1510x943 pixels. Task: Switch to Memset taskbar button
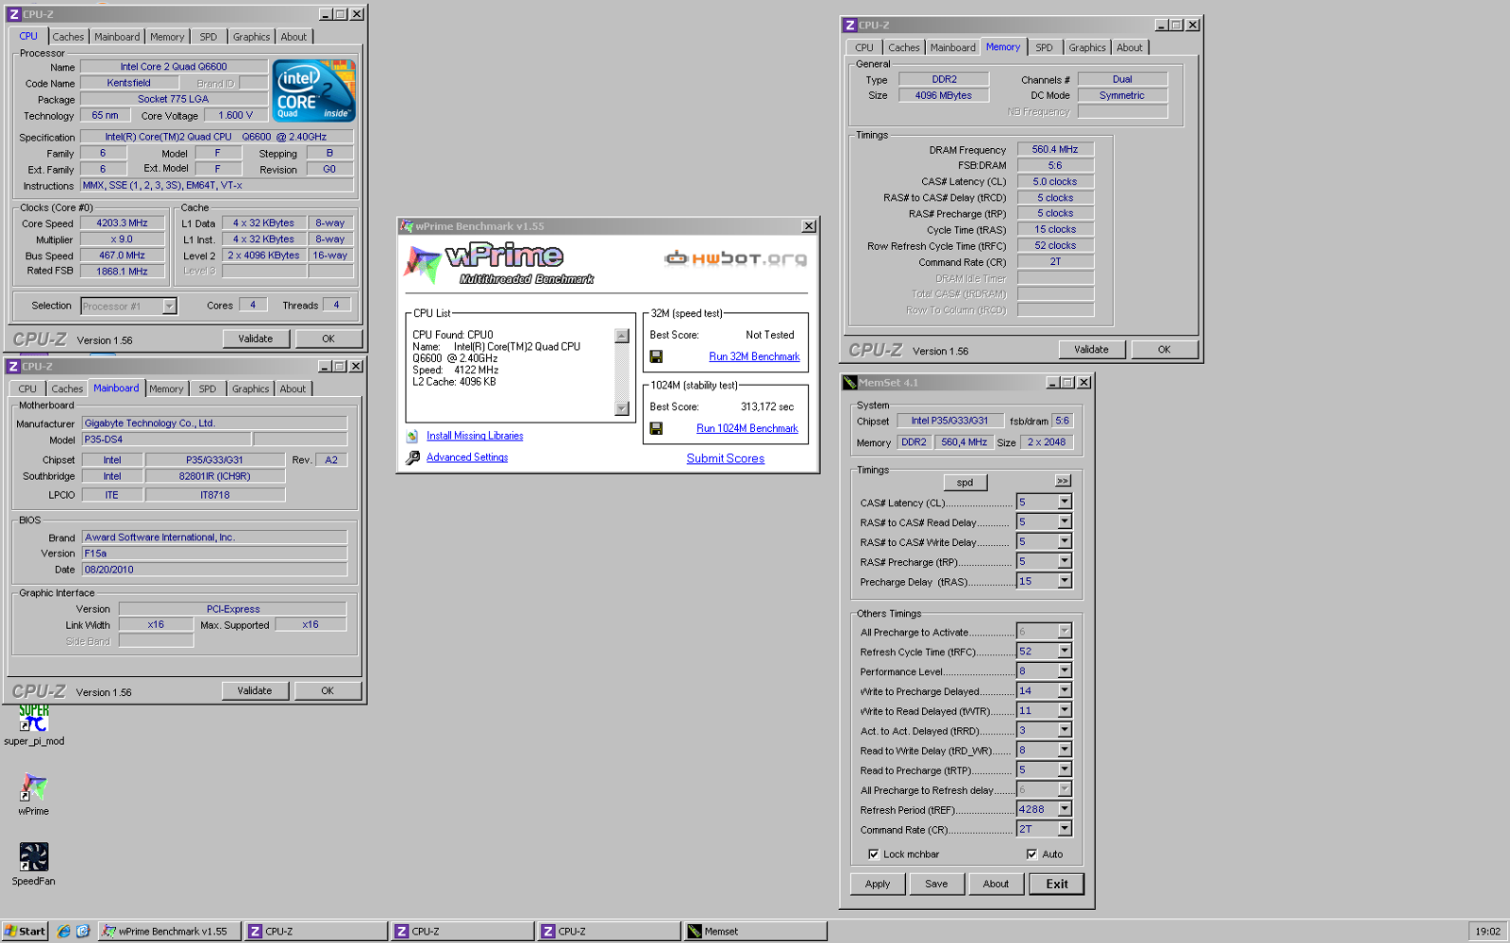(755, 931)
